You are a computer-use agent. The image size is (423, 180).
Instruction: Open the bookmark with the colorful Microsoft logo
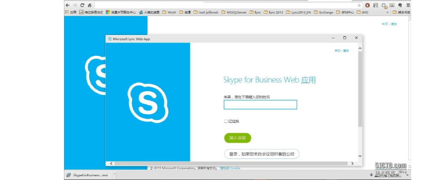[x=121, y=12]
